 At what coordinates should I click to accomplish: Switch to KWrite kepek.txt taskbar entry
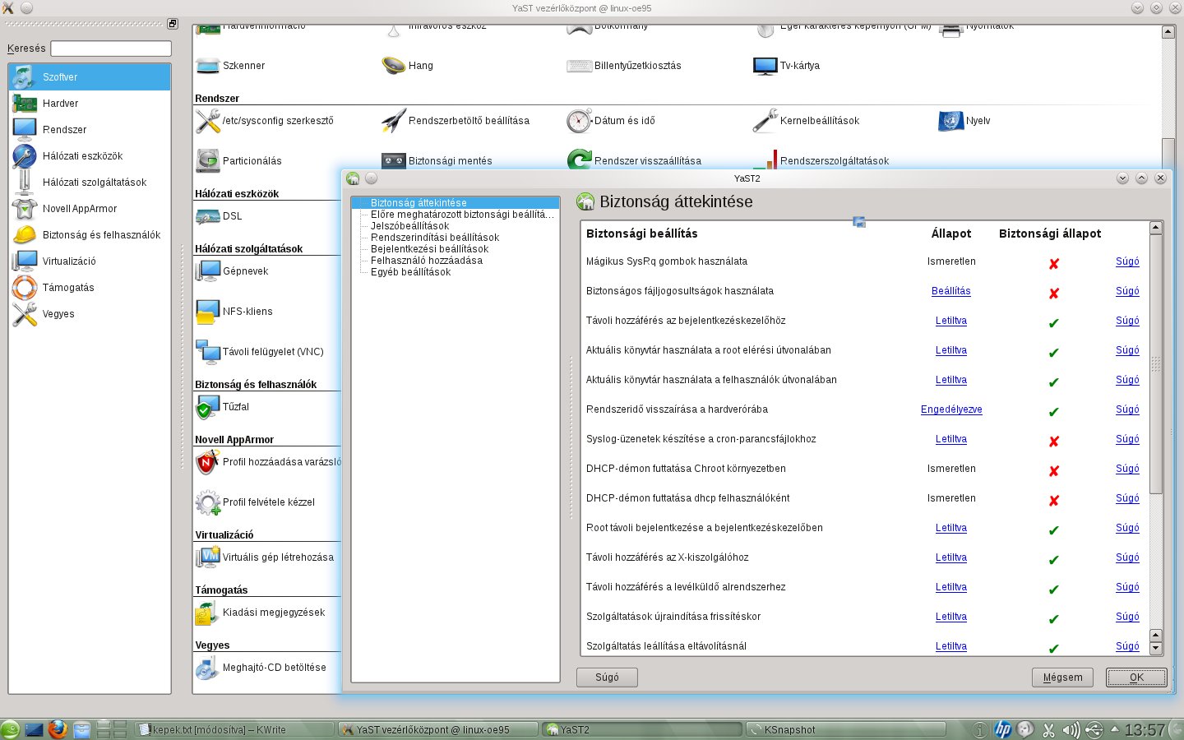(x=234, y=729)
